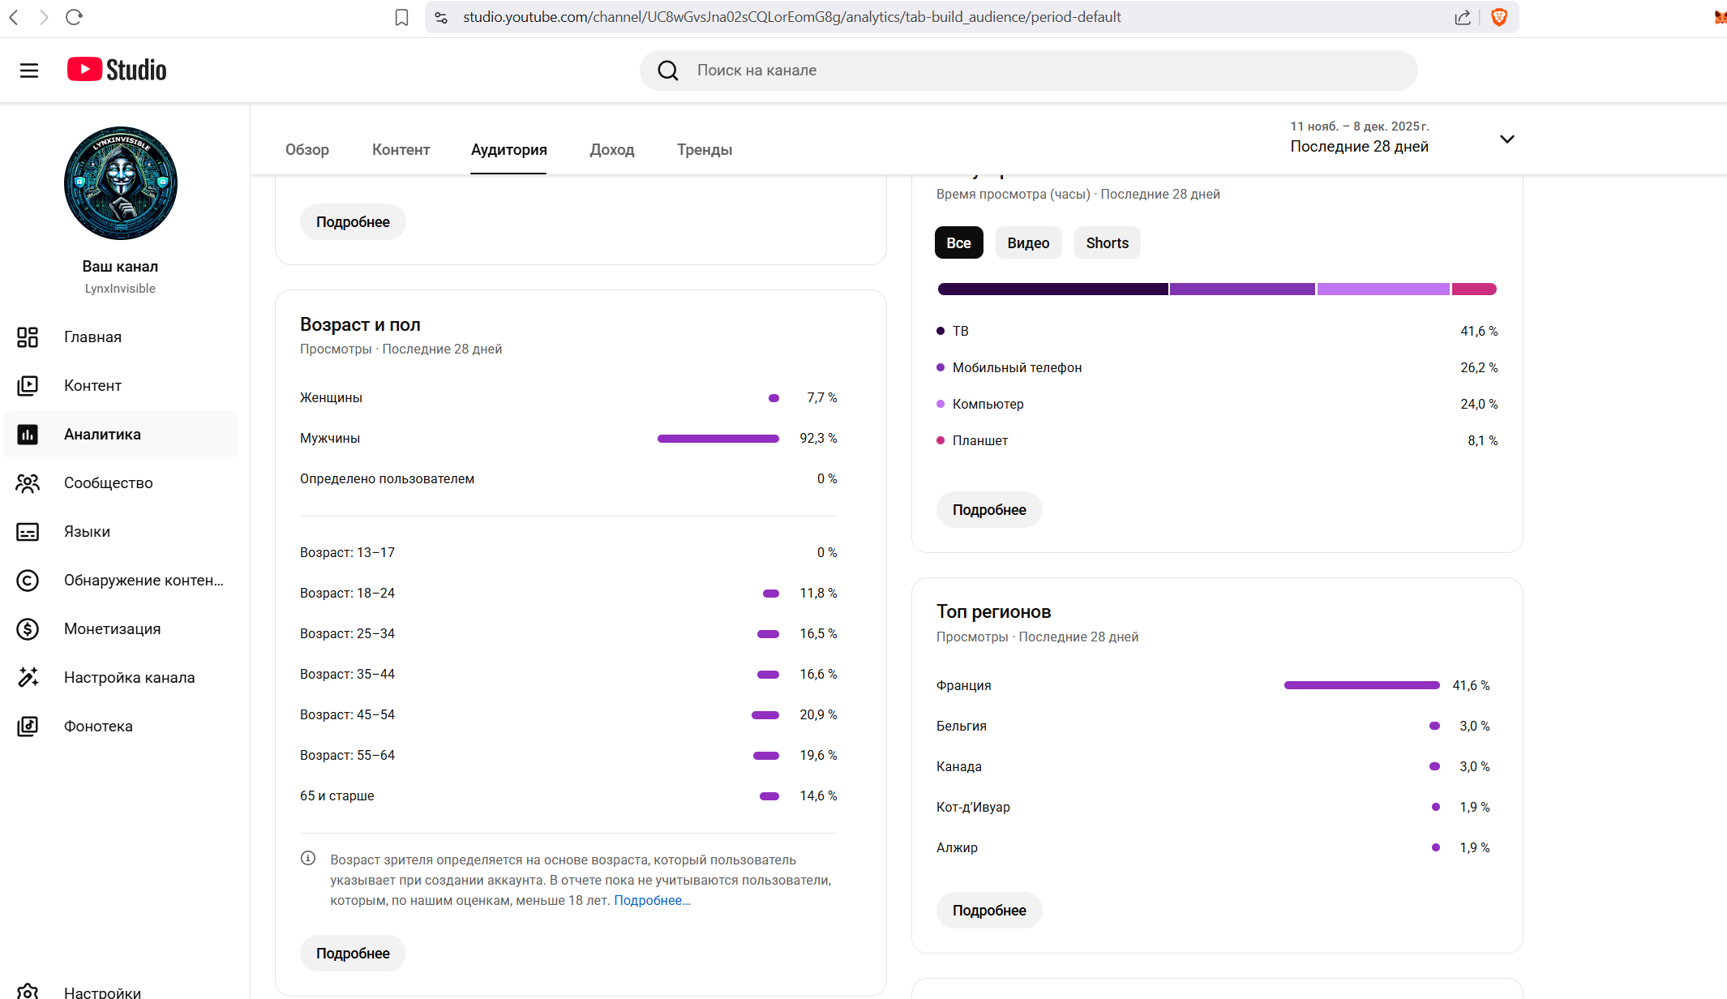
Task: Click the Brave shields icon in the address bar
Action: (x=1499, y=17)
